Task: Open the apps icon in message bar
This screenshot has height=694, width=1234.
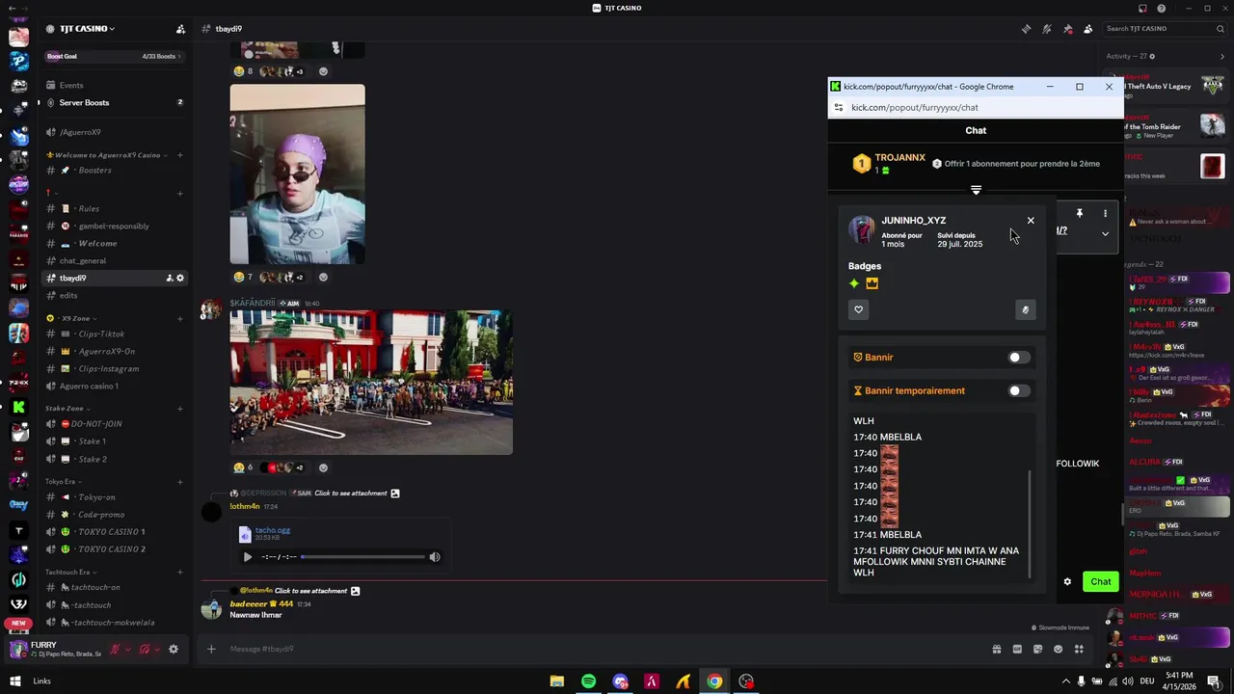Action: [x=1079, y=649]
